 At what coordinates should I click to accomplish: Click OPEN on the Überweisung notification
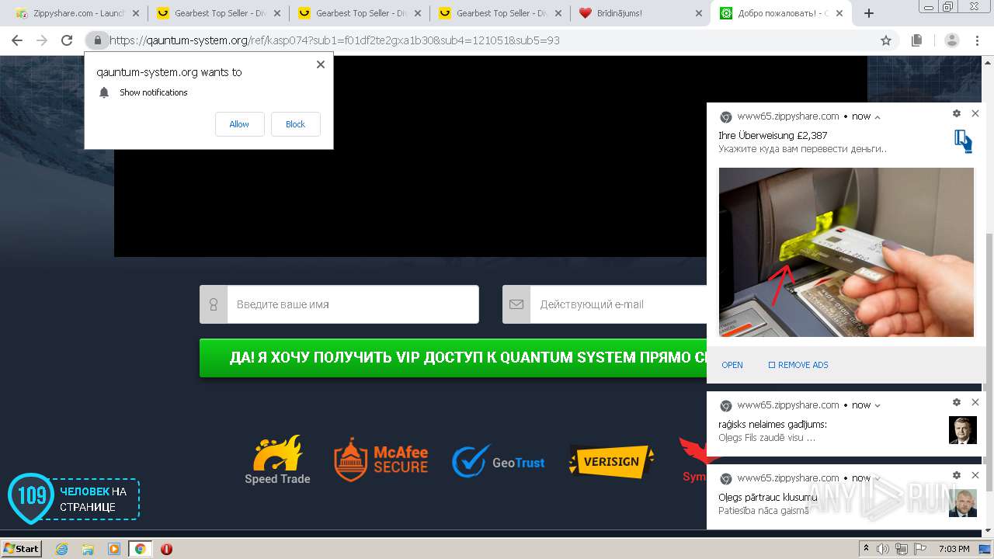[732, 365]
